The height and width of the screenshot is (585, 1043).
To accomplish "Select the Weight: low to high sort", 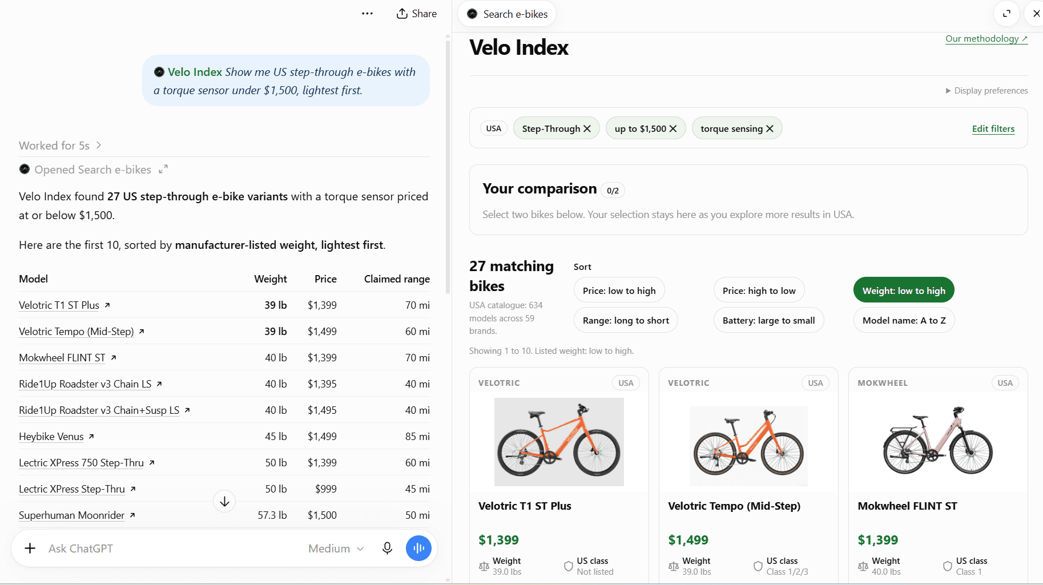I will 904,291.
